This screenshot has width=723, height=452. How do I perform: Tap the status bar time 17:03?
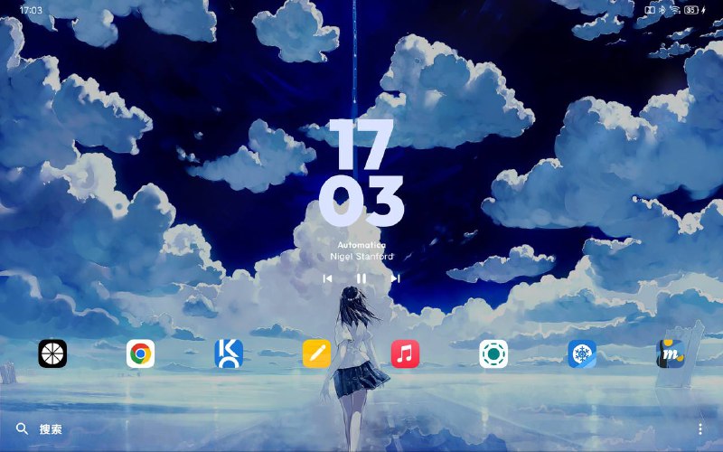[31, 10]
